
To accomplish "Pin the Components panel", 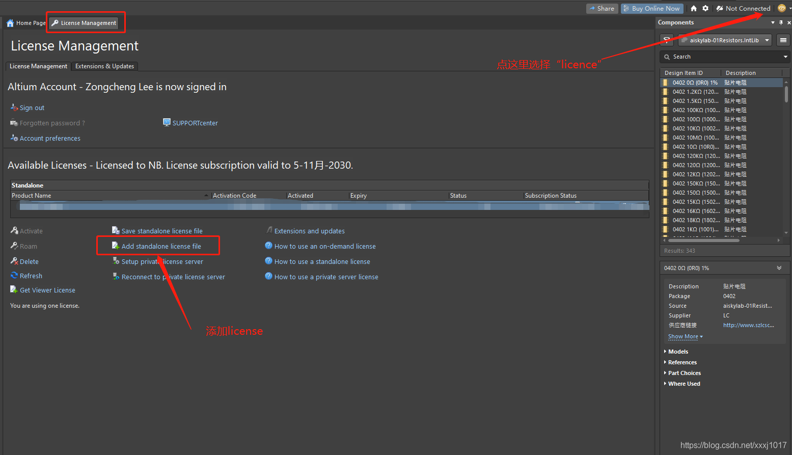I will (x=781, y=22).
